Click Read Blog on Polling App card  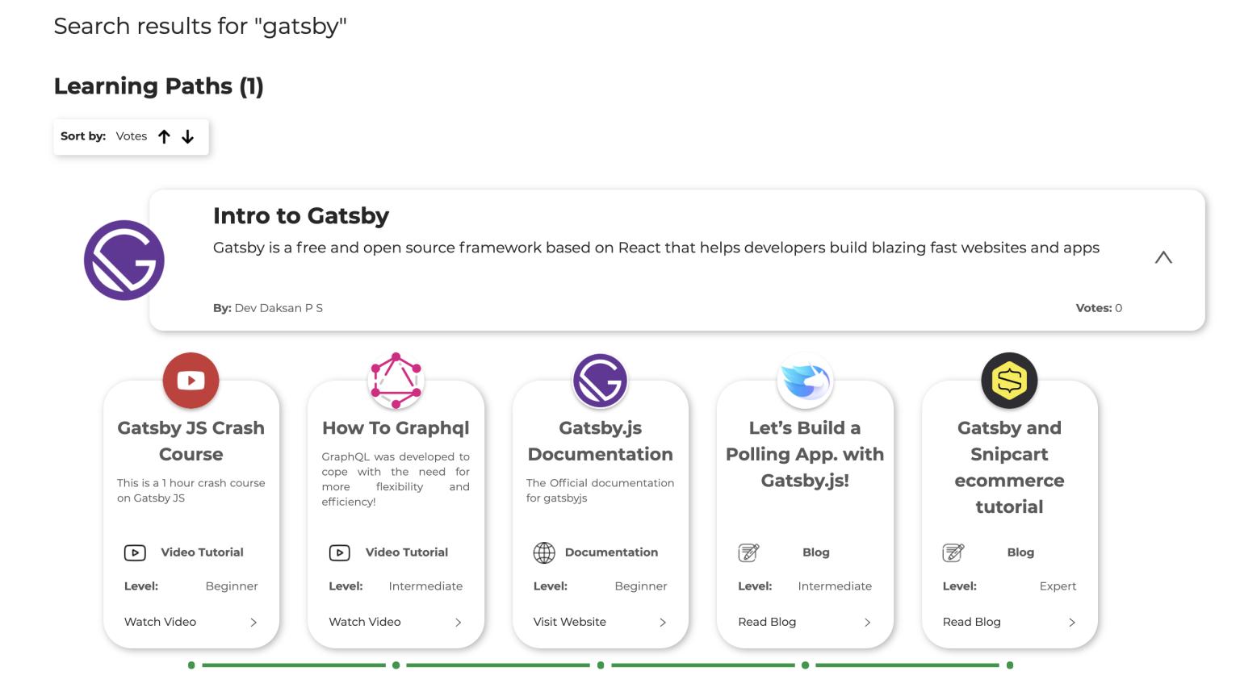pos(767,622)
